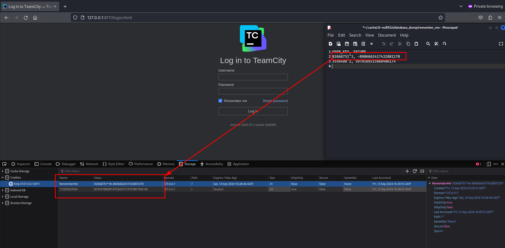Switch to the Style Editor devtools tab
Viewport: 505px width, 248px height.
114,164
